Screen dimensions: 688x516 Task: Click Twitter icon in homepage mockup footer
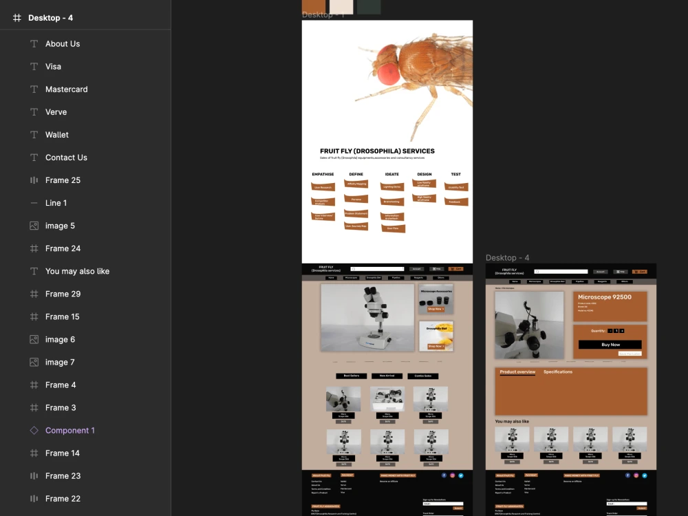461,475
